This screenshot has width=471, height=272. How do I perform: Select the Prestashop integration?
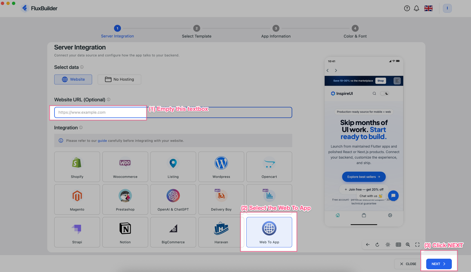[x=125, y=199]
